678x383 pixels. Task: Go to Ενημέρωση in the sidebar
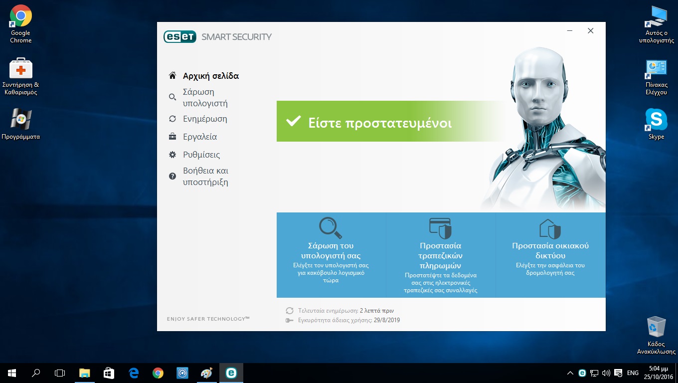click(x=204, y=119)
